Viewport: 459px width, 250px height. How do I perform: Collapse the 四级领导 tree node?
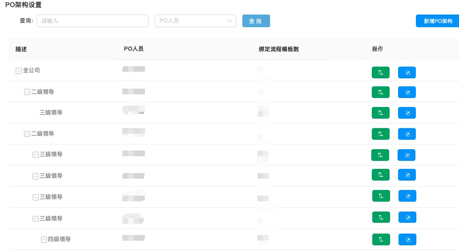click(x=44, y=240)
